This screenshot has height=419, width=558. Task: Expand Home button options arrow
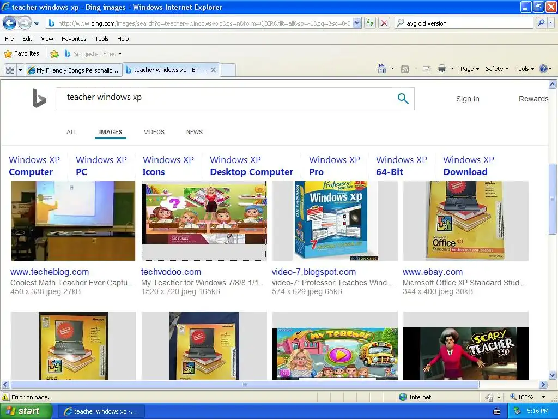pos(392,69)
